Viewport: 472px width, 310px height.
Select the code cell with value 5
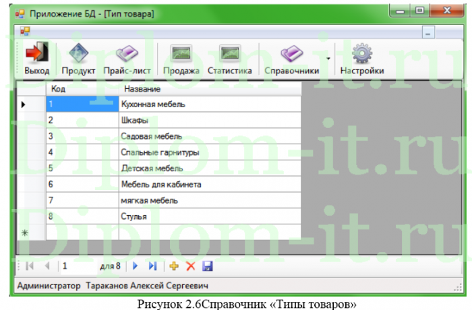point(82,168)
